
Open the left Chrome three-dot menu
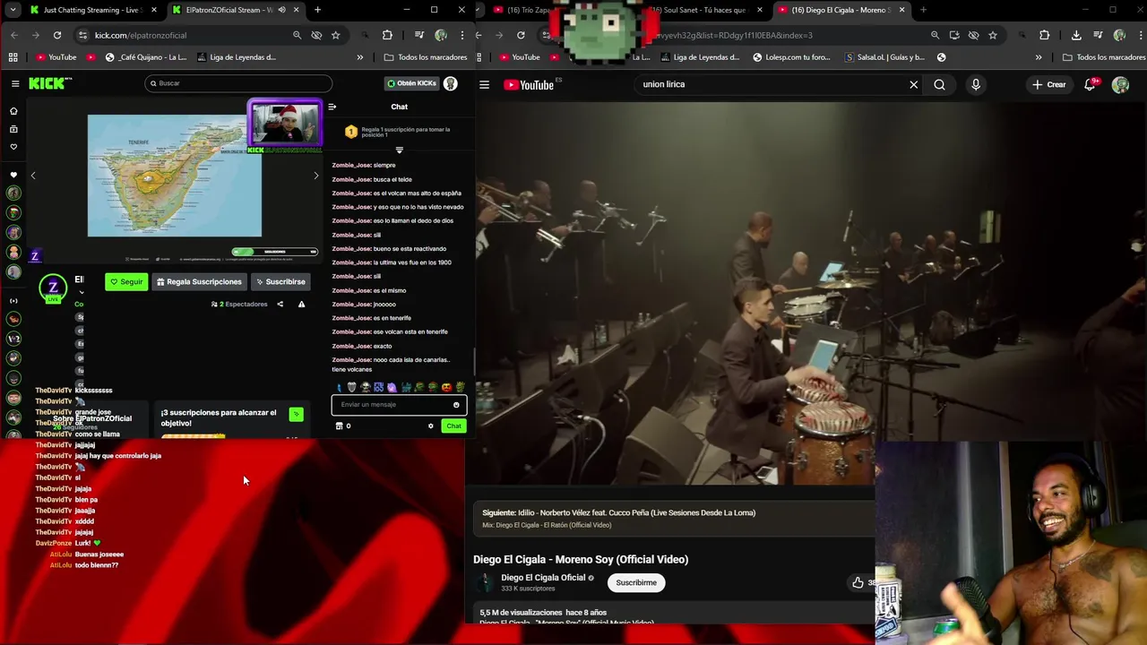[462, 35]
